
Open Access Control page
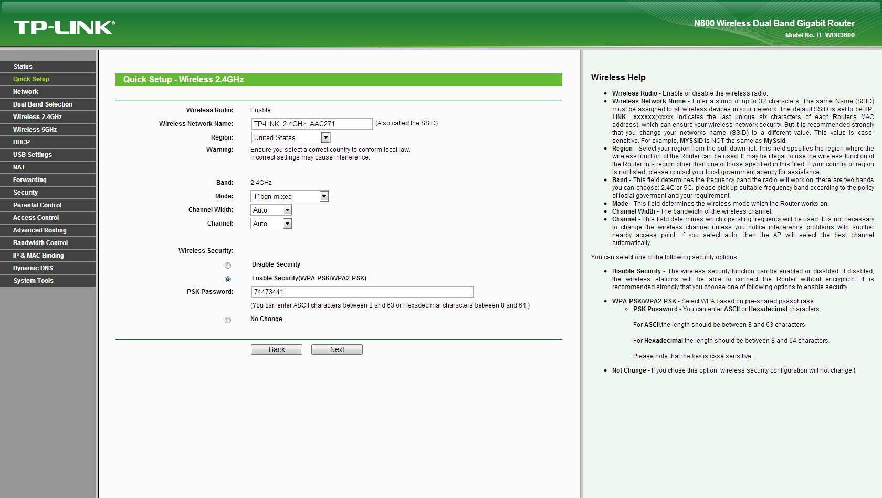coord(48,218)
